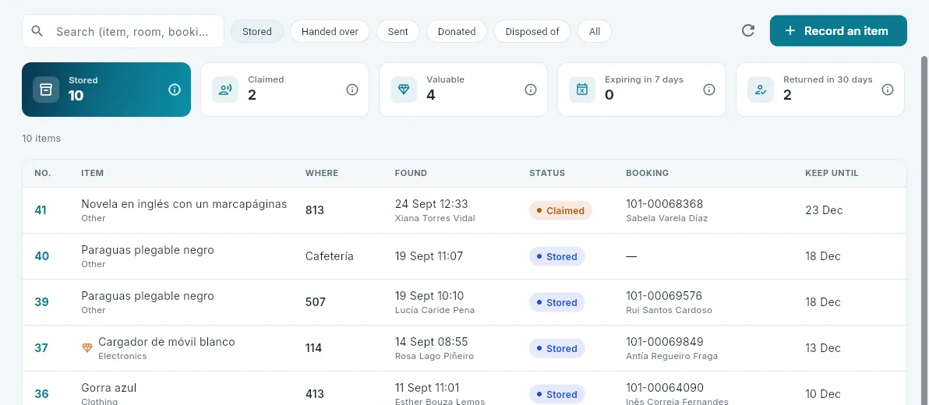Open item number 39
This screenshot has height=405, width=929.
[x=41, y=302]
